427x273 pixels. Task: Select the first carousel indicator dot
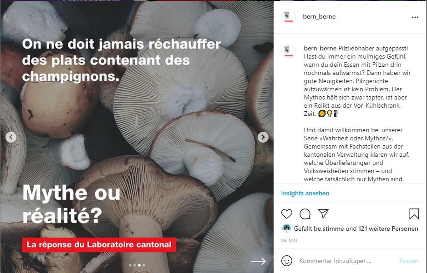pyautogui.click(x=130, y=265)
